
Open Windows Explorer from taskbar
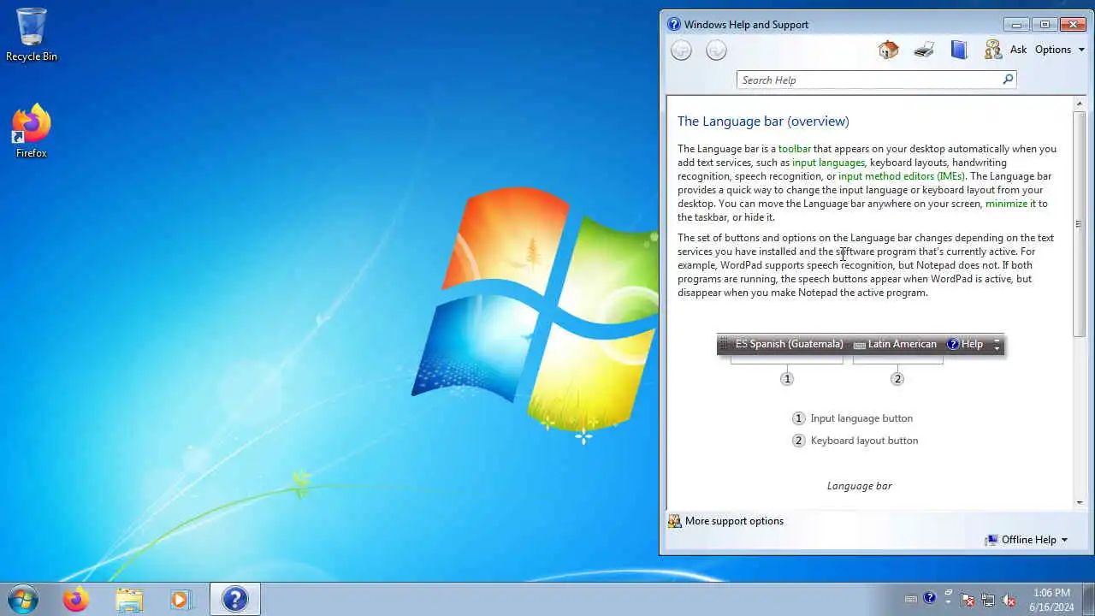(x=129, y=600)
